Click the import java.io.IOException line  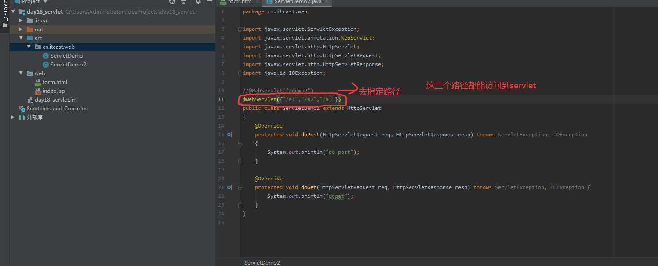(x=284, y=73)
